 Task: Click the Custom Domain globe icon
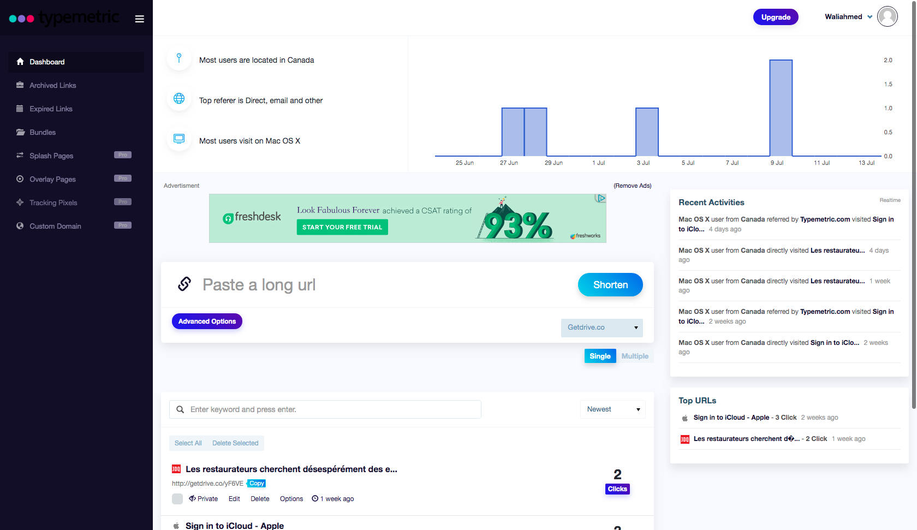(x=20, y=226)
